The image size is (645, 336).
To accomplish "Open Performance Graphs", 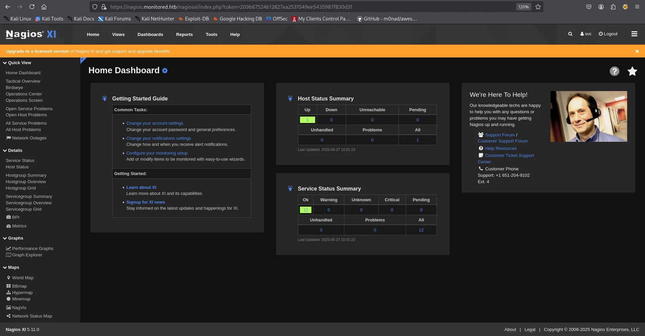I will (30, 249).
